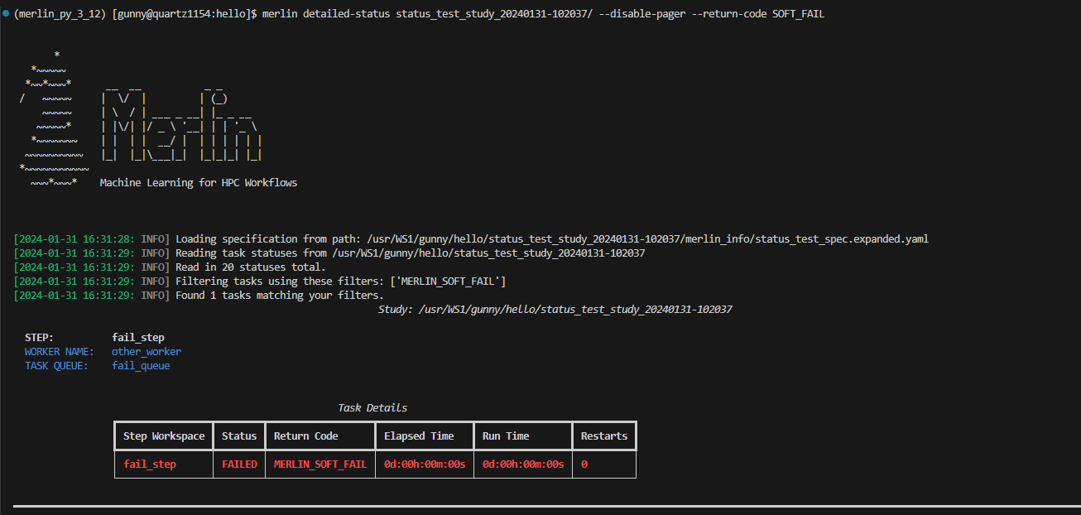
Task: Click the 'Step Workspace' column header
Action: (164, 436)
